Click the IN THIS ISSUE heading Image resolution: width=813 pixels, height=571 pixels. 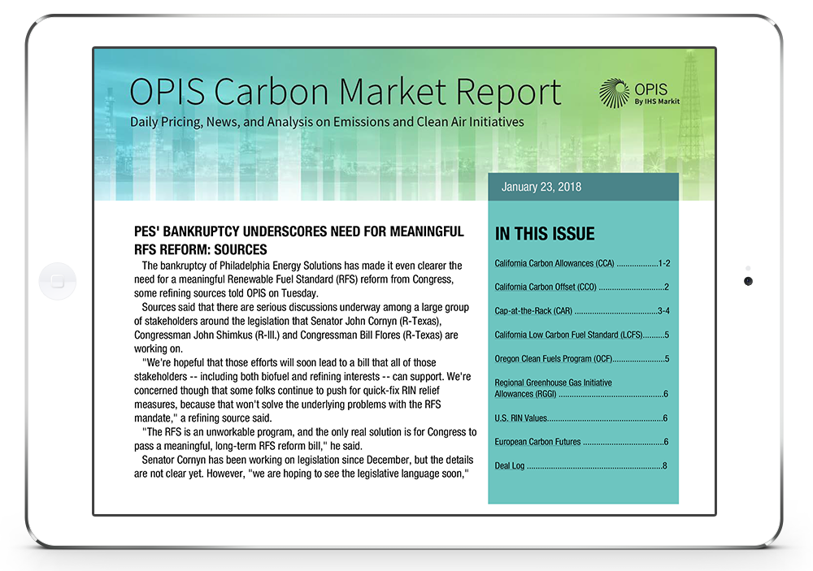point(545,234)
